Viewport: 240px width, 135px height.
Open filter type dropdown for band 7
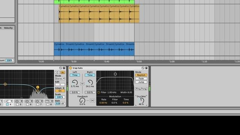[x=39, y=101]
